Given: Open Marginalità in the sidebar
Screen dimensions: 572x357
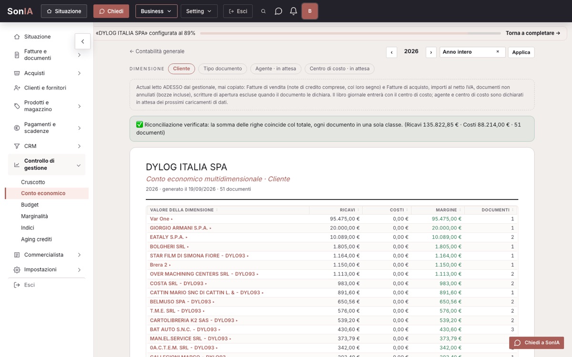Looking at the screenshot, I should click(x=35, y=216).
